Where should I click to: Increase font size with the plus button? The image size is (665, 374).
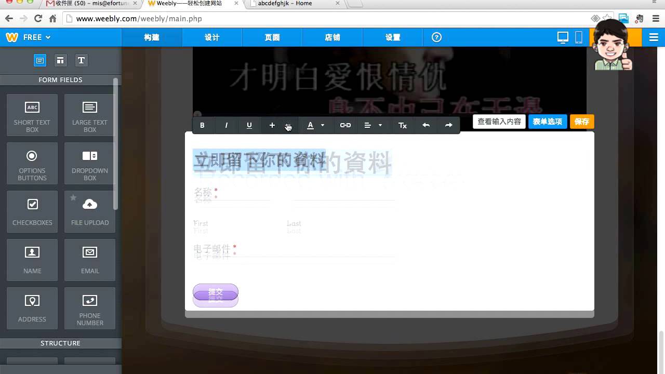click(x=272, y=125)
